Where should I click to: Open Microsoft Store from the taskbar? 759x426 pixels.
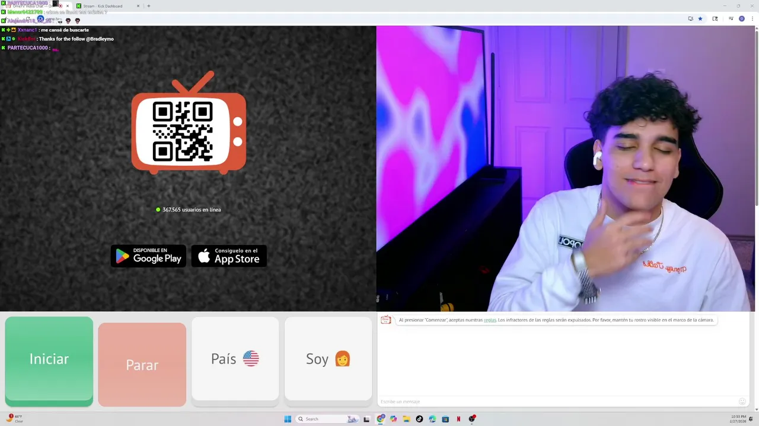pos(445,419)
